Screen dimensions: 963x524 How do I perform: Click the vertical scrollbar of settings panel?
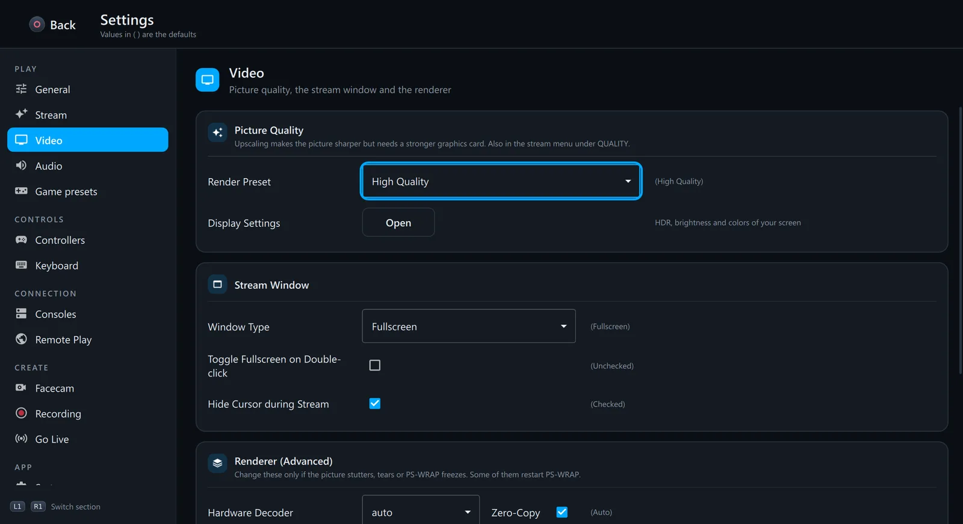960,241
